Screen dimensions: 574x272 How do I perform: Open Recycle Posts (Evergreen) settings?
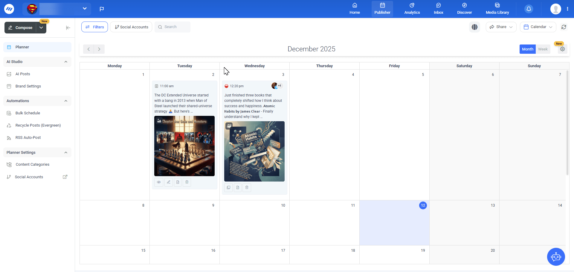tap(38, 125)
